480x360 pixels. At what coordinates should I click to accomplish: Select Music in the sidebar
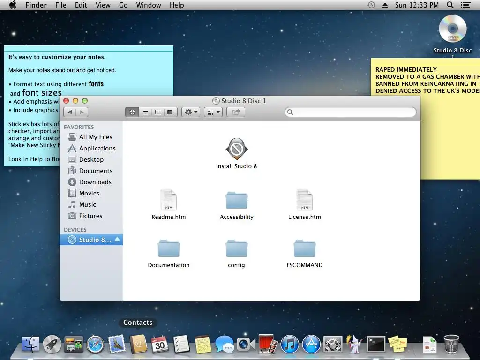[x=91, y=204]
